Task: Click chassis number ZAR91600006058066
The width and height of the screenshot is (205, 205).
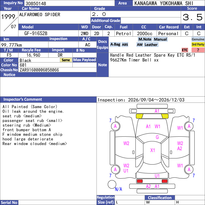Action: pyautogui.click(x=39, y=70)
